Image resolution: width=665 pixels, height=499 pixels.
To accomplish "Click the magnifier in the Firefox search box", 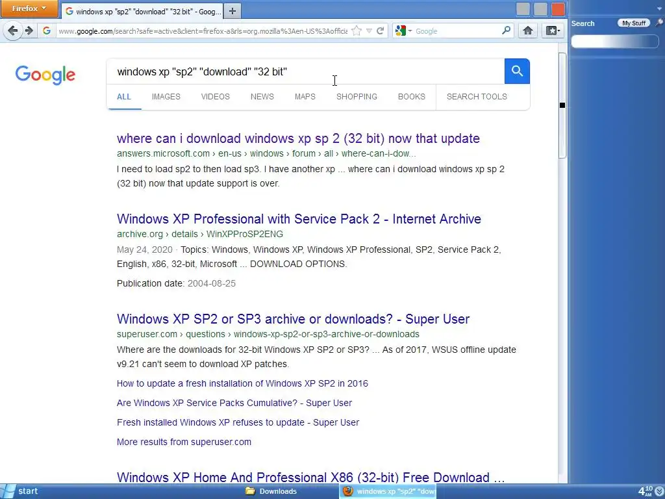I will coord(506,31).
